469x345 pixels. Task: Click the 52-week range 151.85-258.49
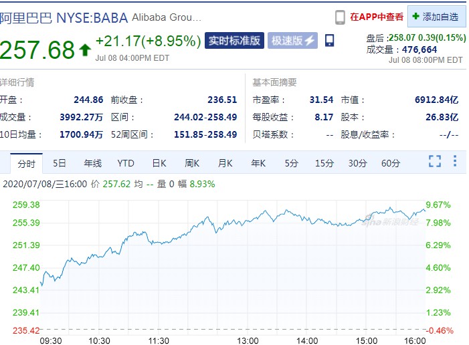(205, 134)
